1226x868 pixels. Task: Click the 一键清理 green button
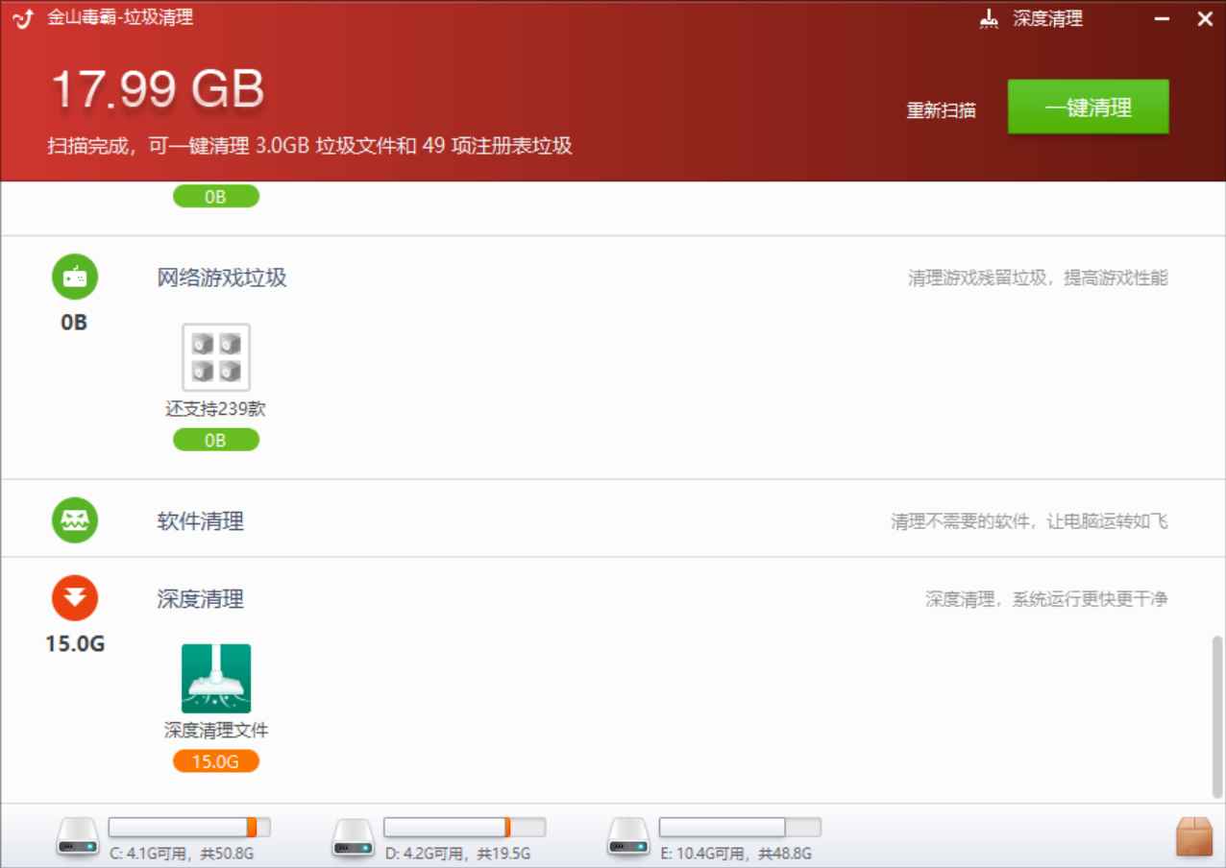1087,108
